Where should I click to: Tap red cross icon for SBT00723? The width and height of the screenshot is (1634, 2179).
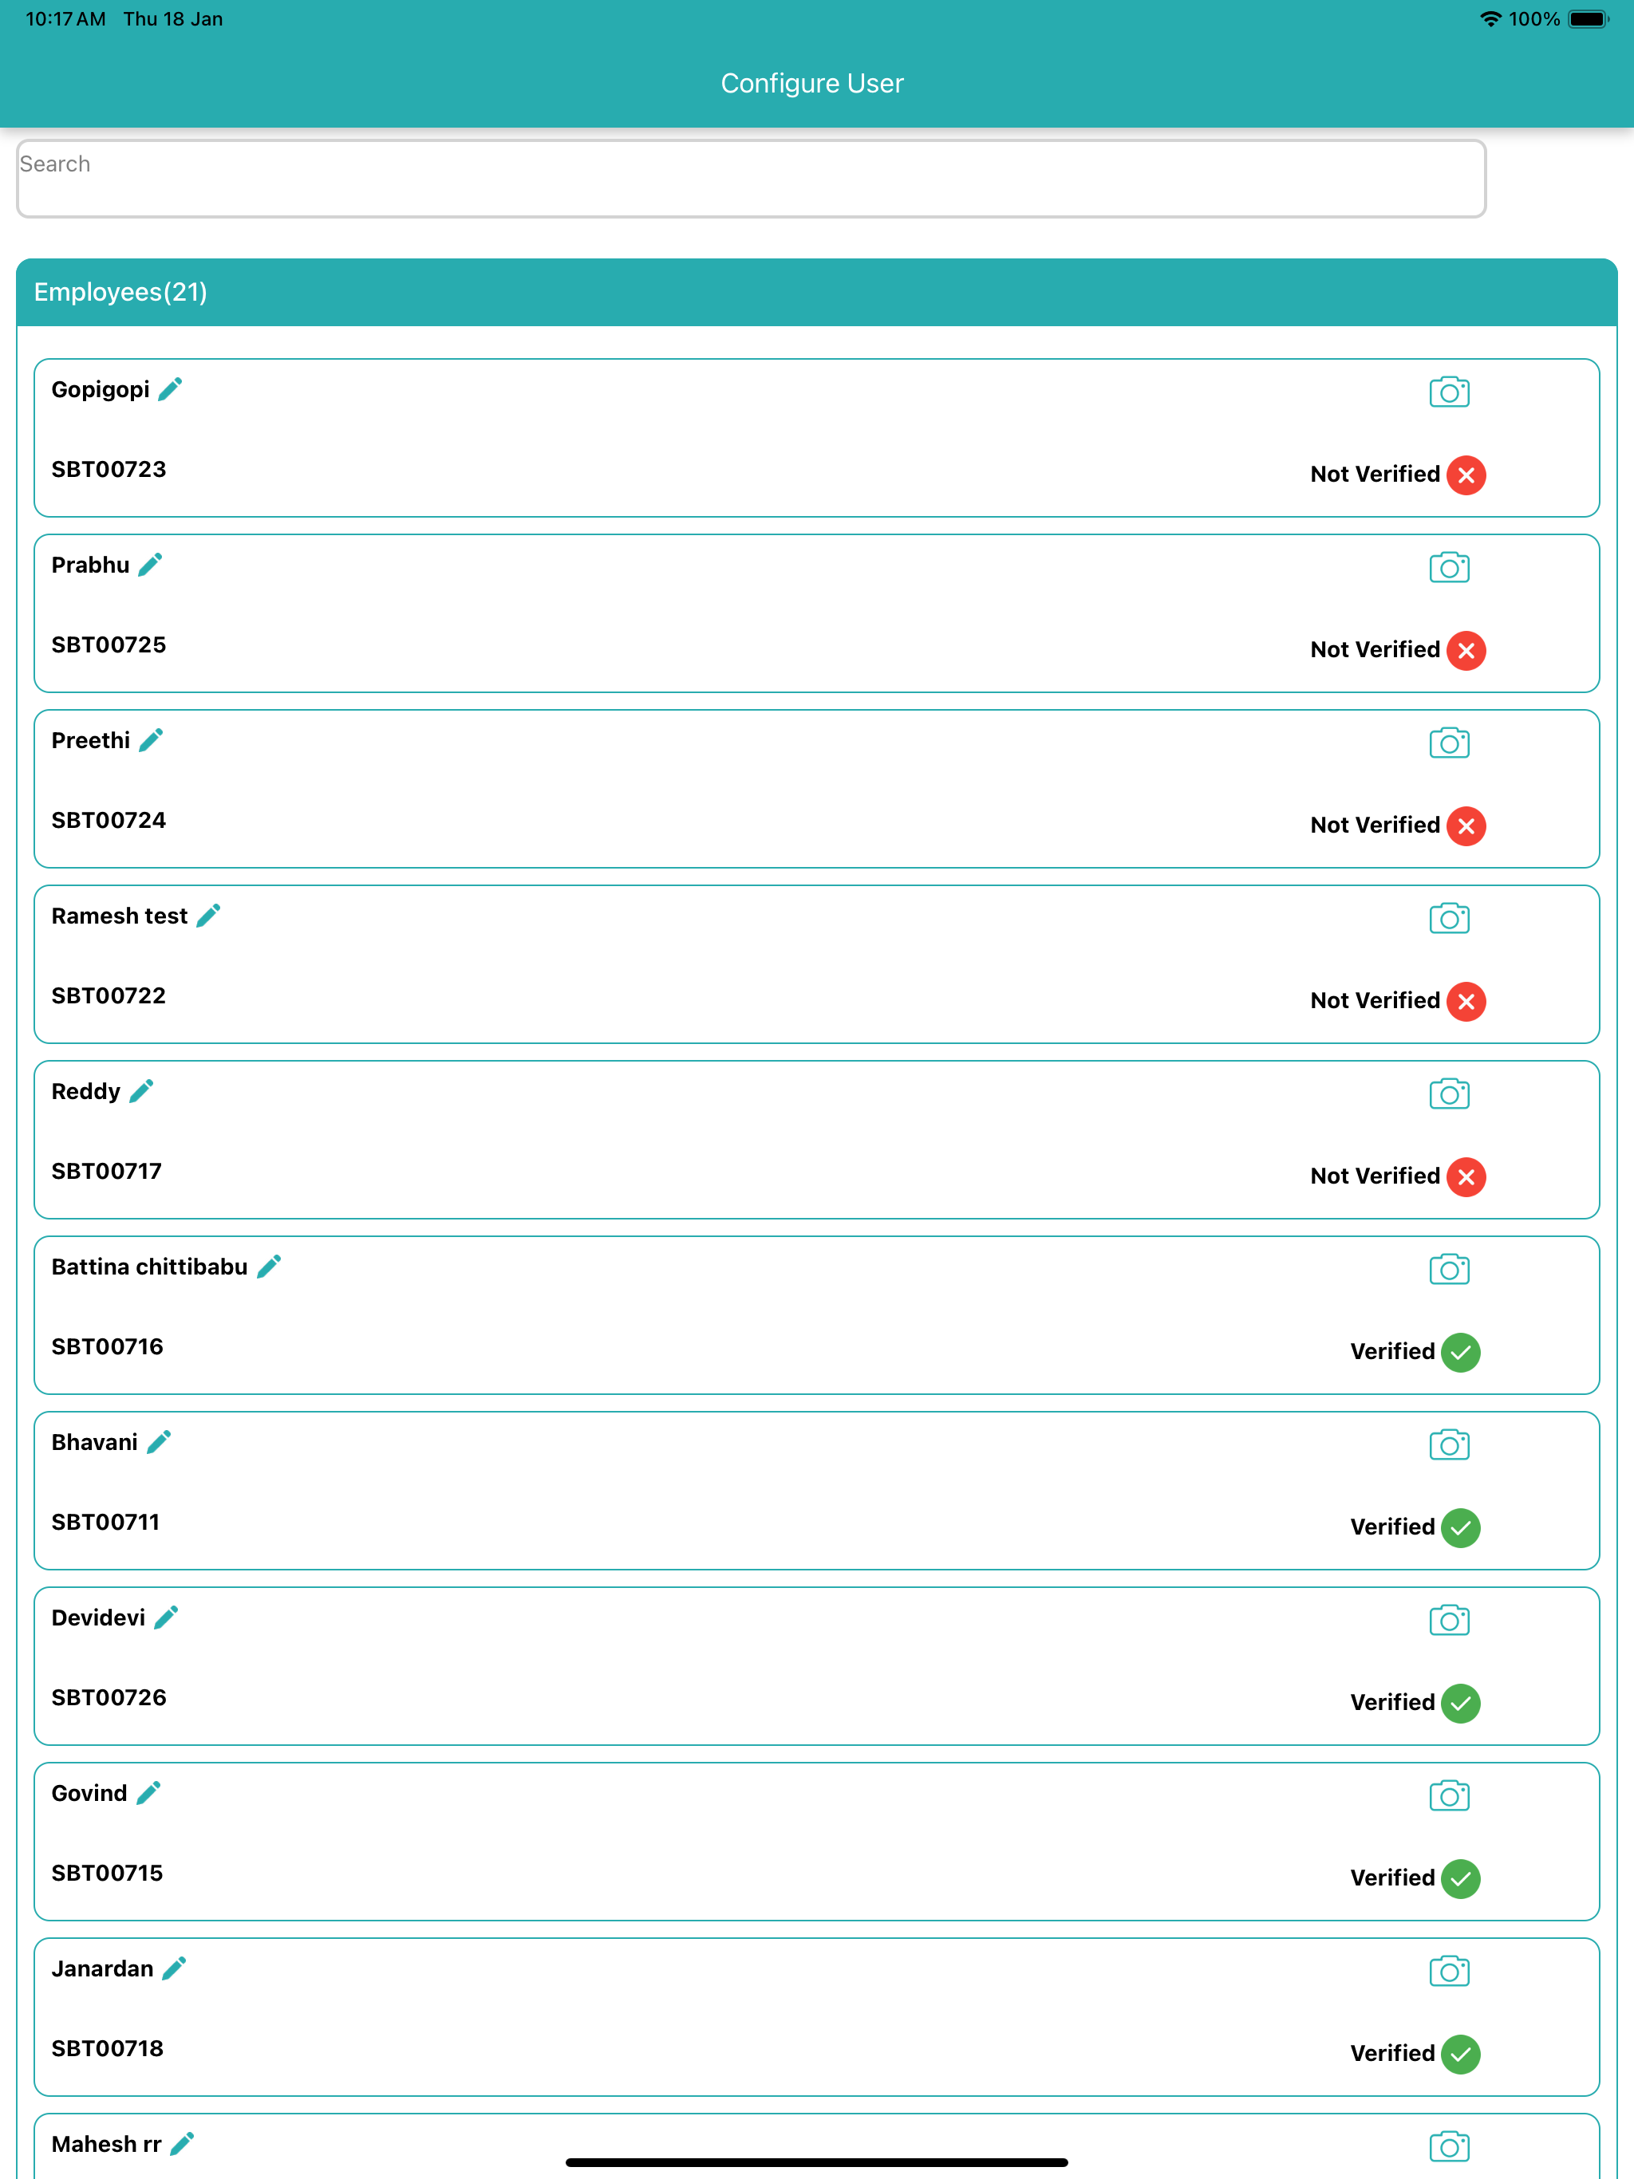1466,475
